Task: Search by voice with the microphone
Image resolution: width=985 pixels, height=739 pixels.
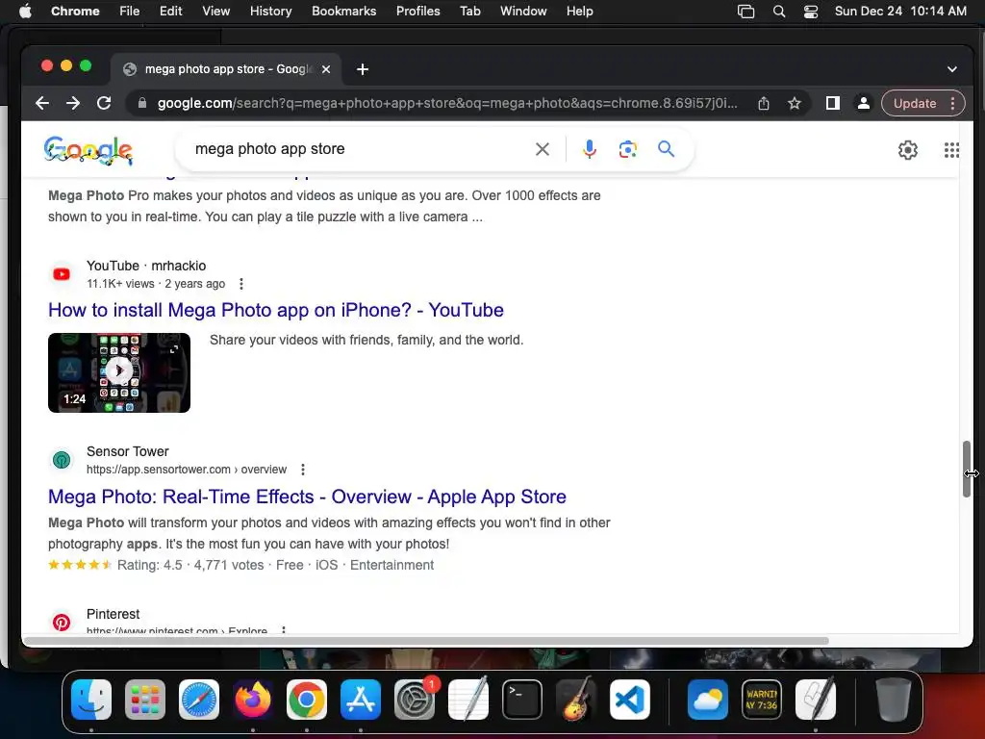Action: (x=590, y=149)
